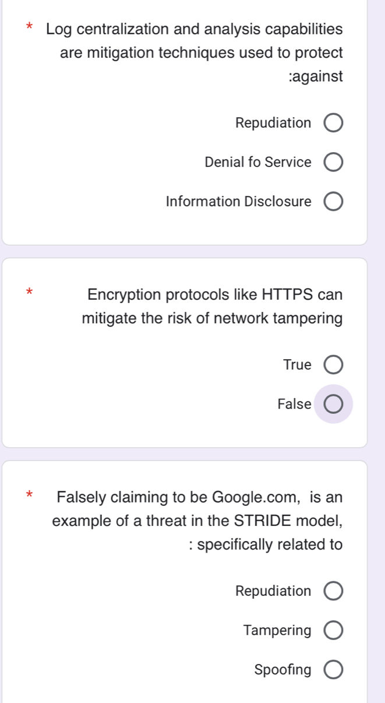This screenshot has width=385, height=703.
Task: Mark True radio for HTTPS question
Action: pyautogui.click(x=333, y=365)
